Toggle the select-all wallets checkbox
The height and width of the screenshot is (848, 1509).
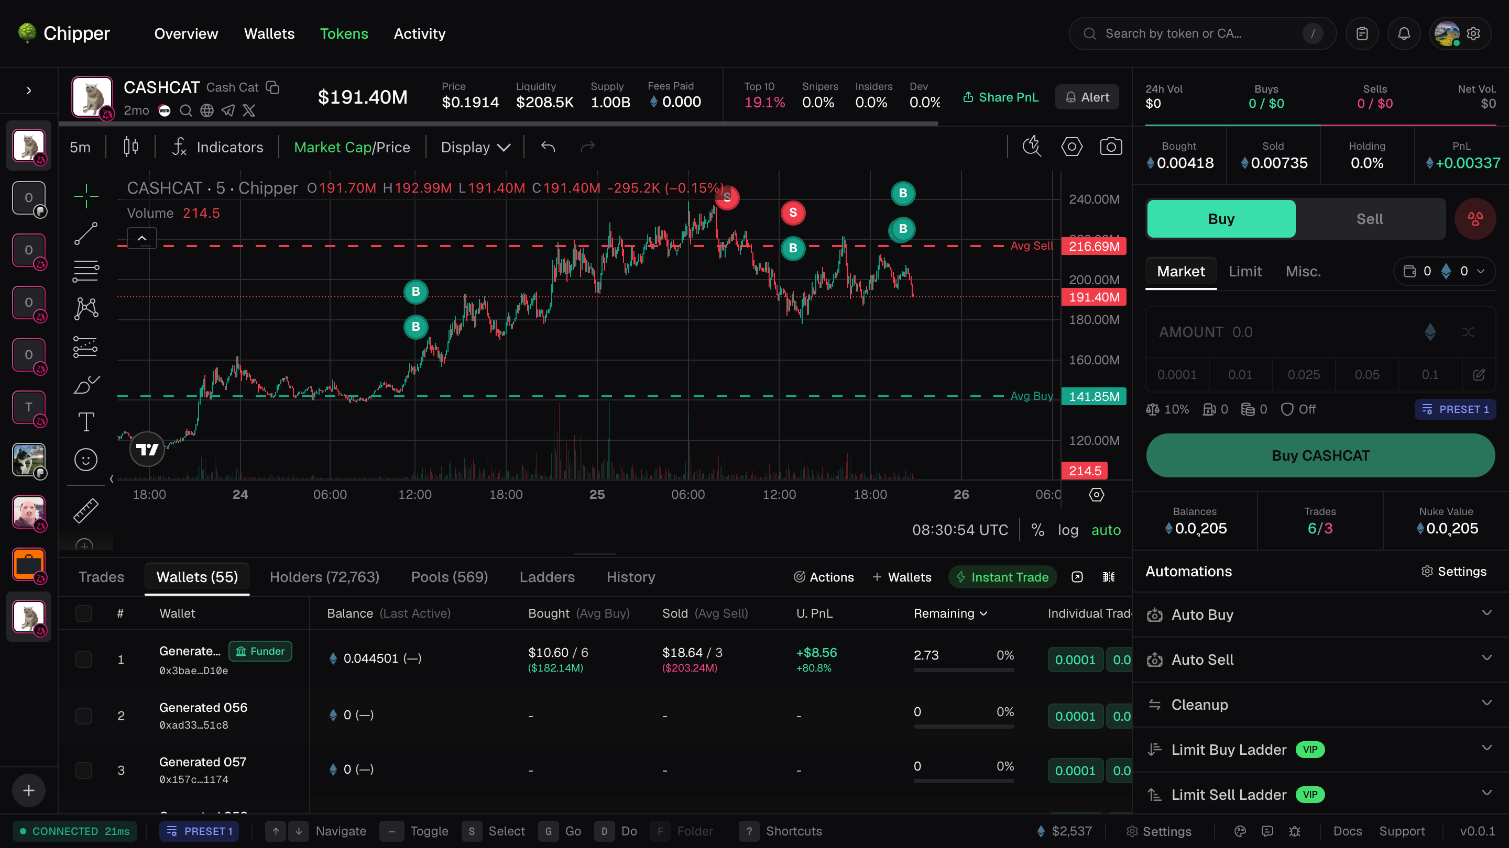pyautogui.click(x=84, y=613)
